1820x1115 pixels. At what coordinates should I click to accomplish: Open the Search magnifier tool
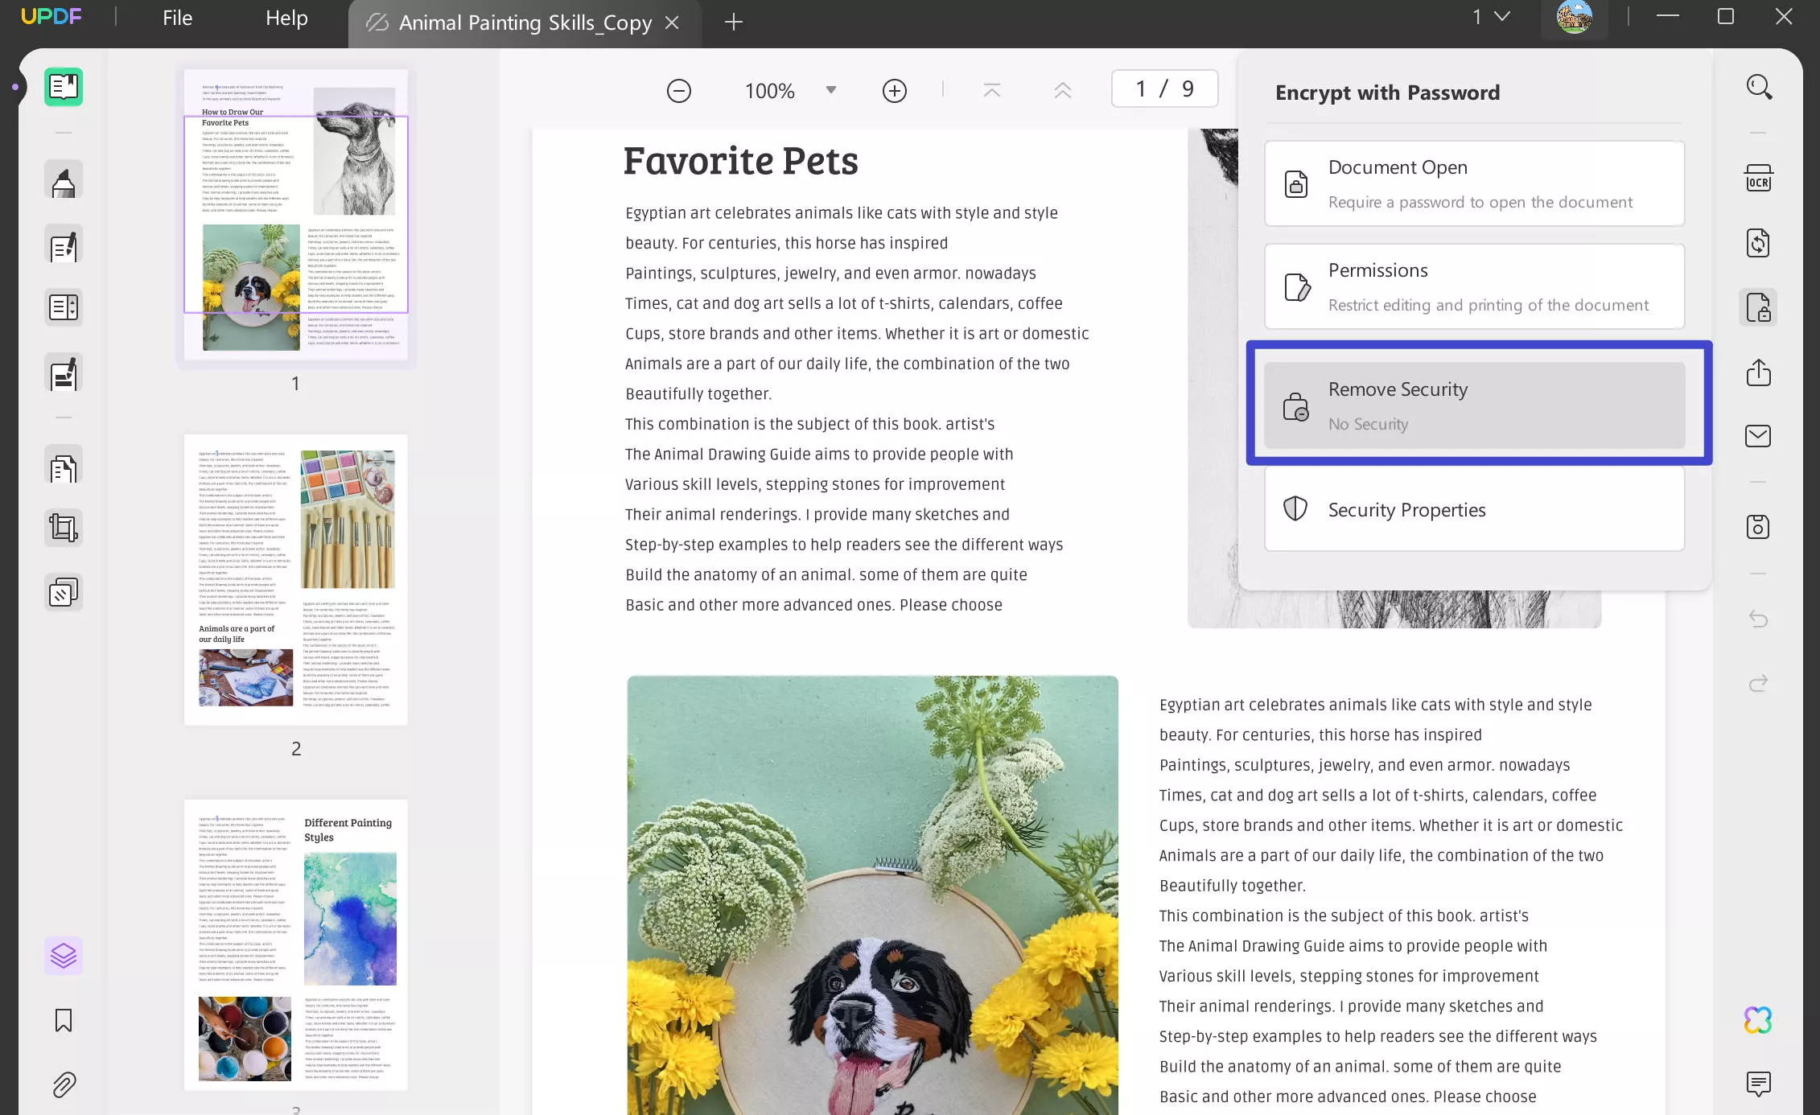(1759, 87)
